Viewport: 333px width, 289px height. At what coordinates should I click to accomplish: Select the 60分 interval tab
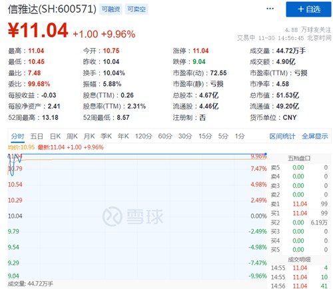tap(165, 136)
